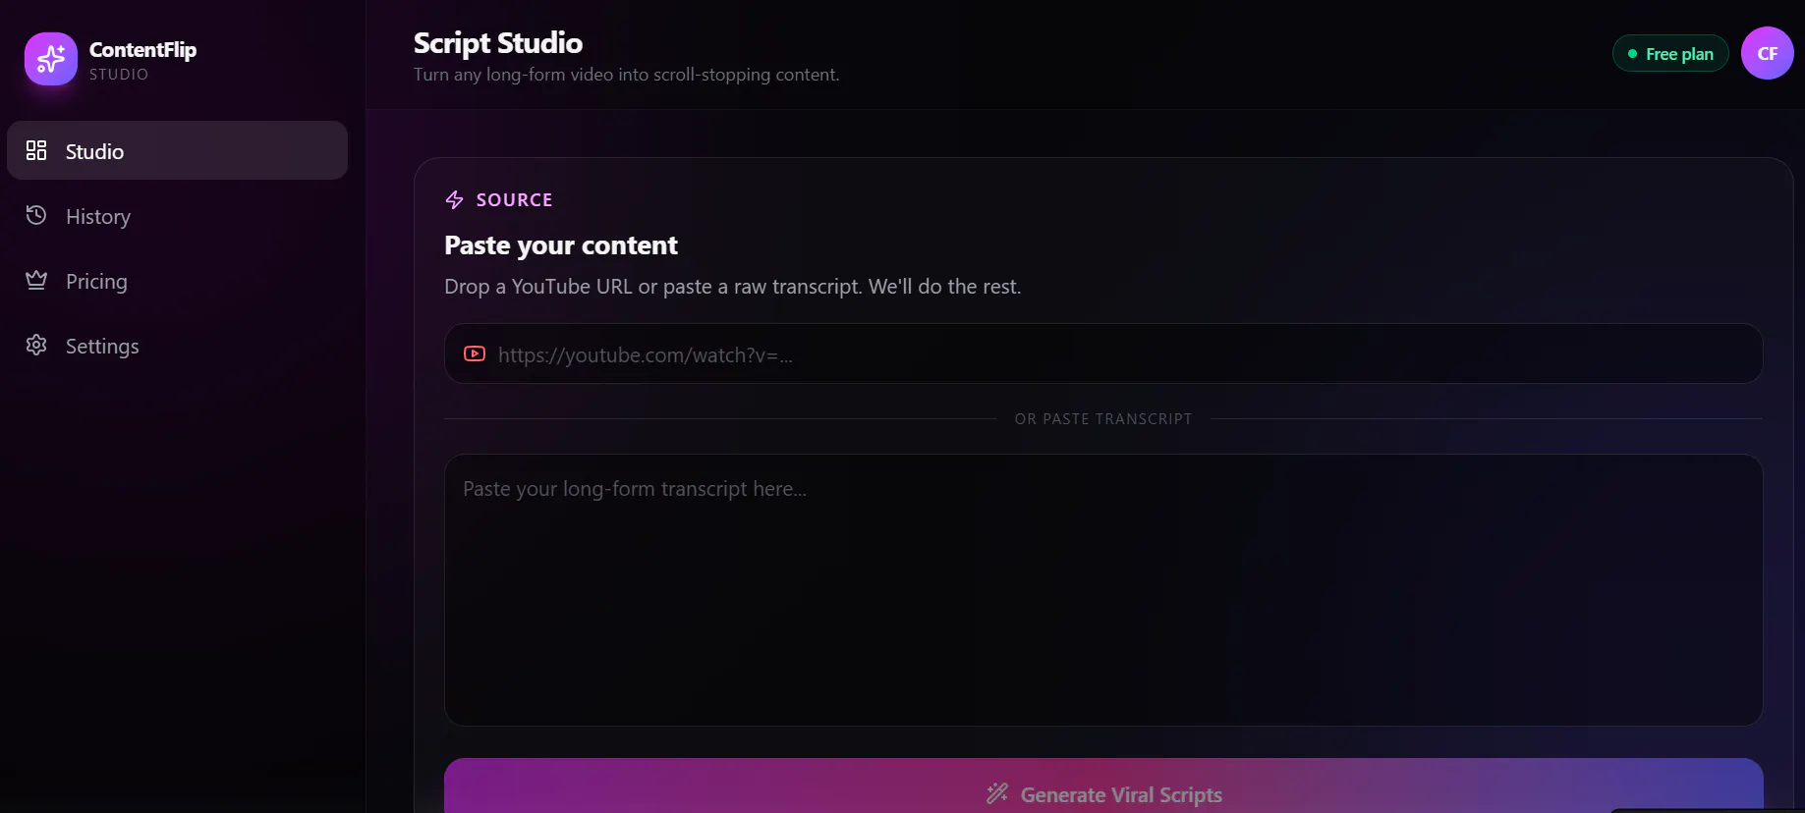Click the SOURCE section label

pyautogui.click(x=514, y=199)
